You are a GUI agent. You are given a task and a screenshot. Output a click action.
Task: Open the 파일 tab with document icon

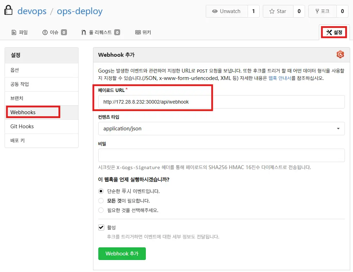click(x=19, y=32)
